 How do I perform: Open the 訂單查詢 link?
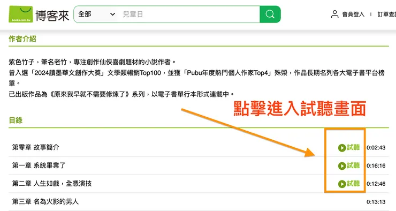pyautogui.click(x=387, y=14)
